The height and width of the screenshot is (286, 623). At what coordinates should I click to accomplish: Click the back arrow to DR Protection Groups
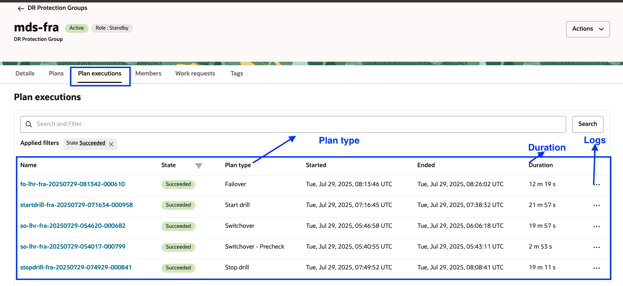pos(21,8)
